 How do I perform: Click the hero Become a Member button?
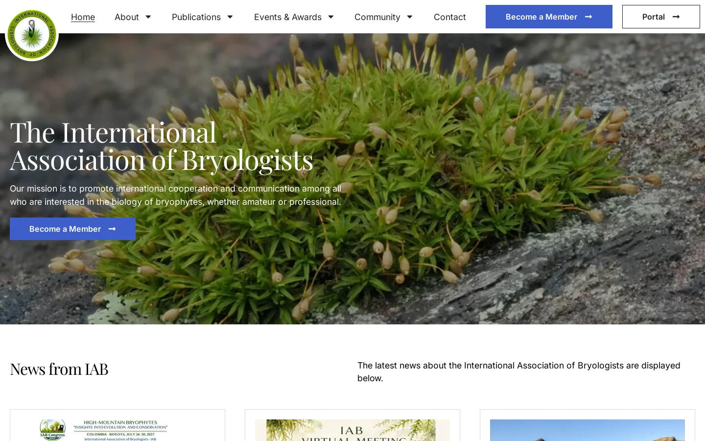click(72, 229)
